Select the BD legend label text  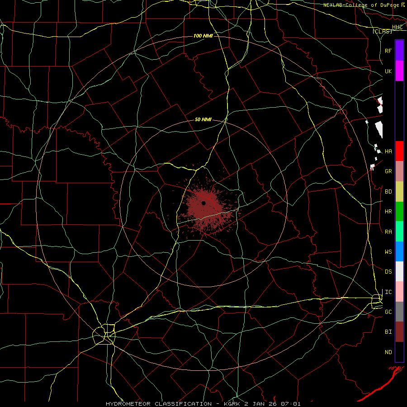388,192
